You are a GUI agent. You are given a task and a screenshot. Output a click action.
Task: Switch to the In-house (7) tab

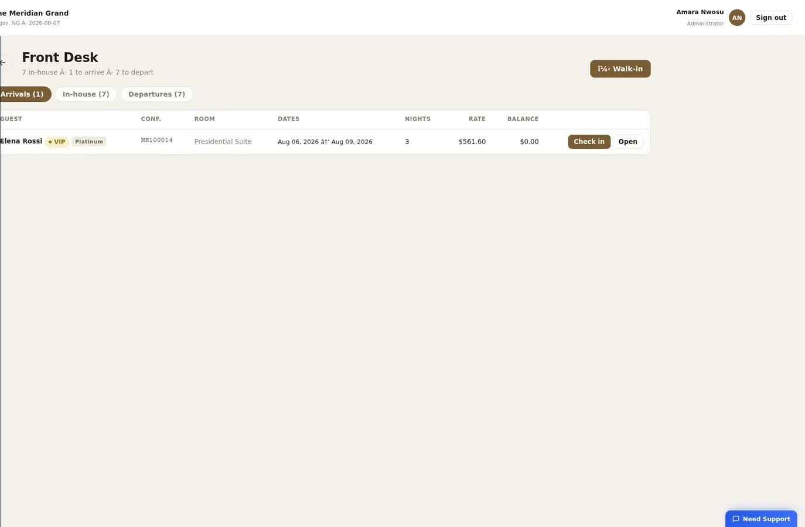[86, 94]
